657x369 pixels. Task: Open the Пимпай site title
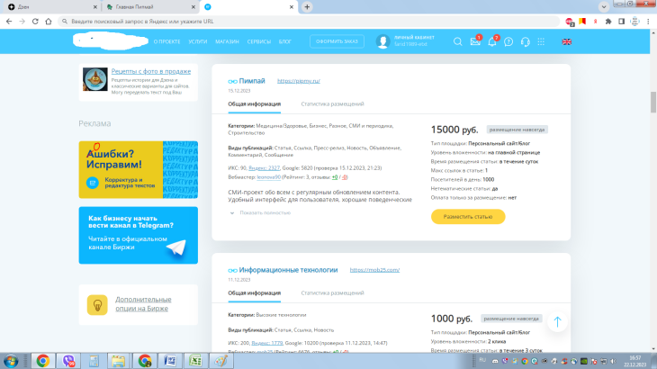252,81
